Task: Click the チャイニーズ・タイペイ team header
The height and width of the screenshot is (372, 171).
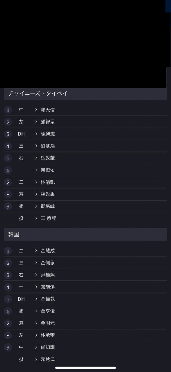Action: [x=85, y=93]
